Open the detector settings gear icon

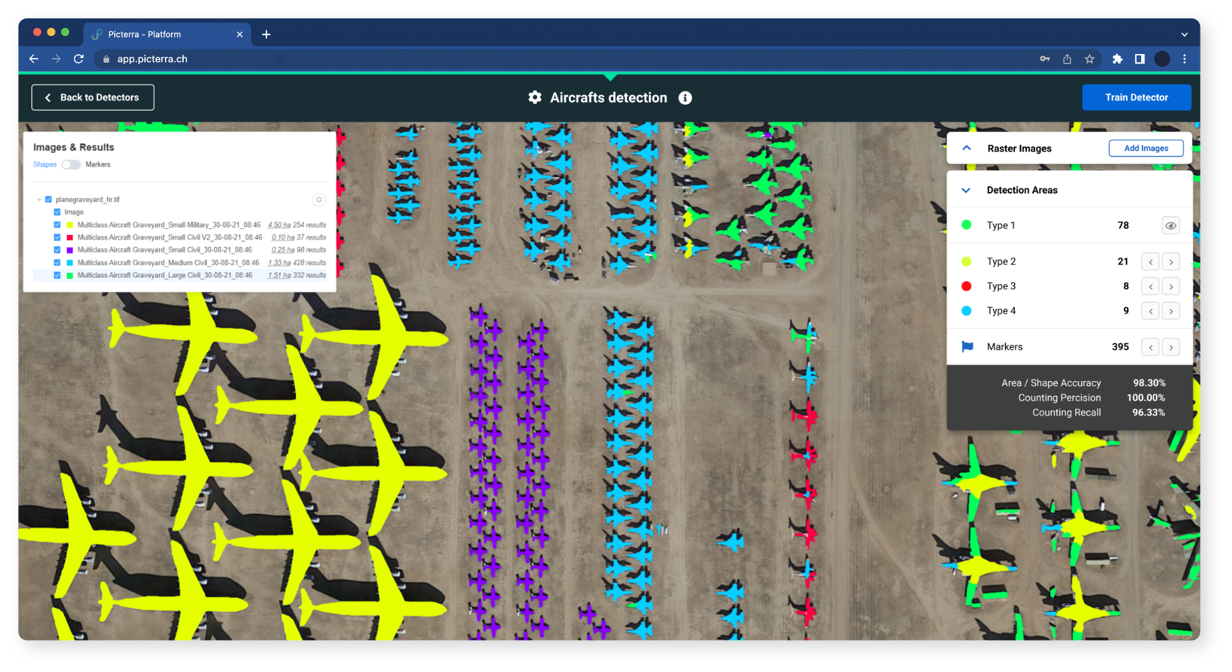point(535,97)
